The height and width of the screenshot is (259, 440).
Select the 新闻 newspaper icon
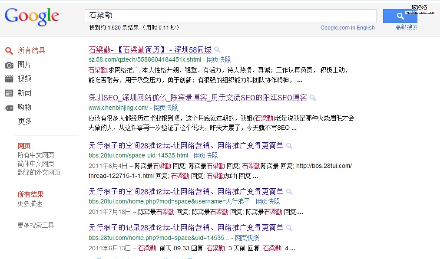pyautogui.click(x=9, y=93)
